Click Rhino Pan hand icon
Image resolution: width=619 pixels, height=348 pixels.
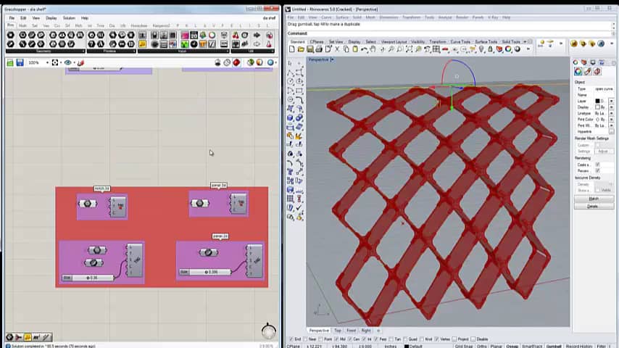point(373,49)
